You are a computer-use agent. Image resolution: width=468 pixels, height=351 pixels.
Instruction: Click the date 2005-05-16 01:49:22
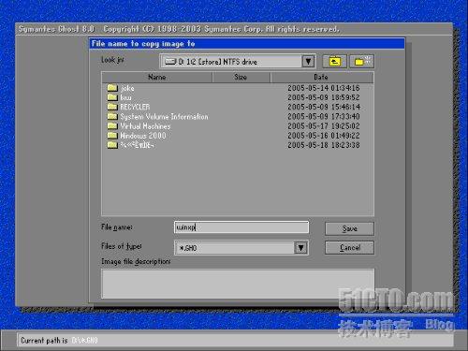324,136
